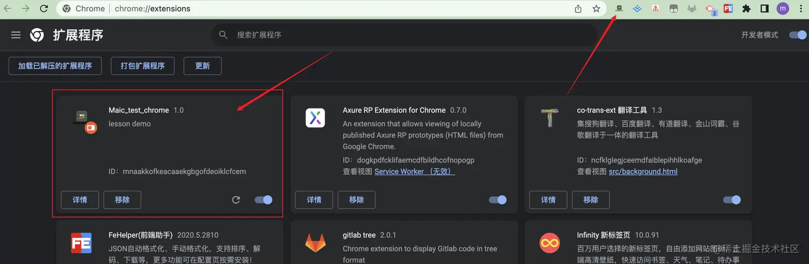Click the ID dogkpdfcklifaemcdfbildhcofnopogp text
The width and height of the screenshot is (809, 264).
[409, 160]
